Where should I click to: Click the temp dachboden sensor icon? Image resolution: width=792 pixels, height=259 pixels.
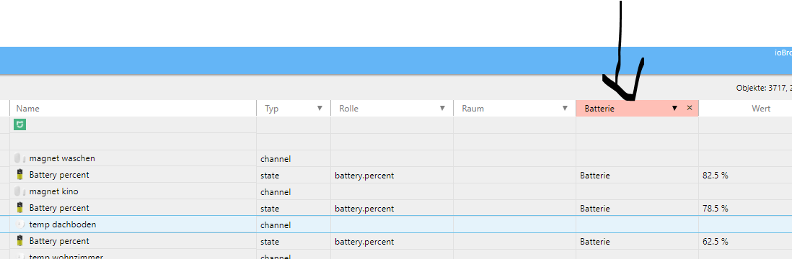point(20,224)
